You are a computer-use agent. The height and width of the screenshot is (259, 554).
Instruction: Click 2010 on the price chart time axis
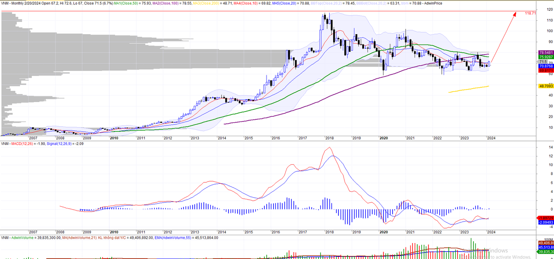114,138
